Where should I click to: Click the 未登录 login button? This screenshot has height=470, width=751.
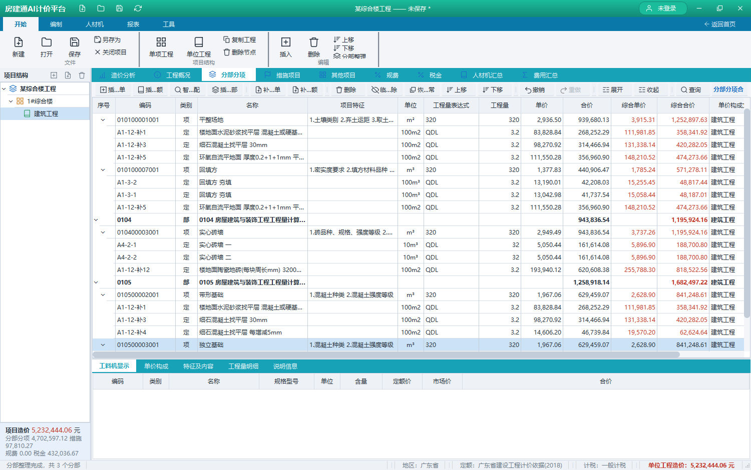coord(663,8)
